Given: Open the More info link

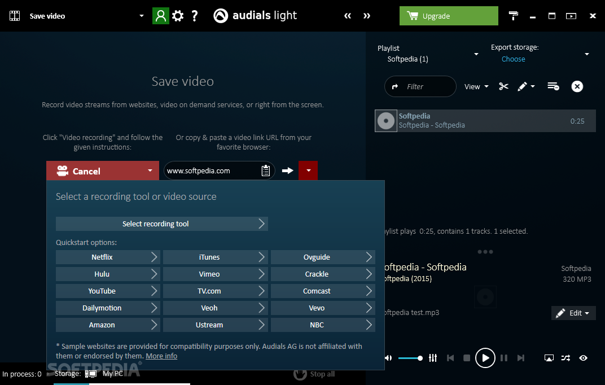Looking at the screenshot, I should pyautogui.click(x=161, y=356).
